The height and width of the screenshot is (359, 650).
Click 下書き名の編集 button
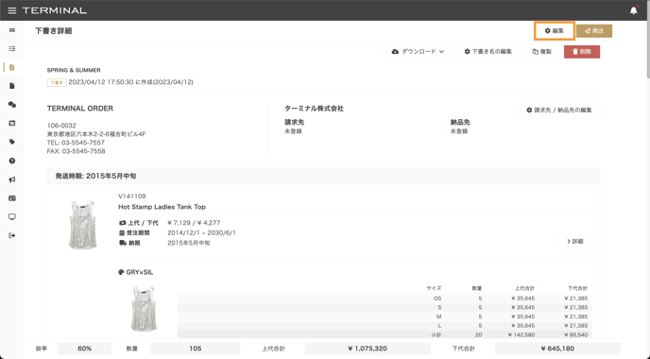point(487,51)
